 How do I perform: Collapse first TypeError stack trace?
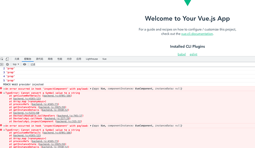[4, 93]
